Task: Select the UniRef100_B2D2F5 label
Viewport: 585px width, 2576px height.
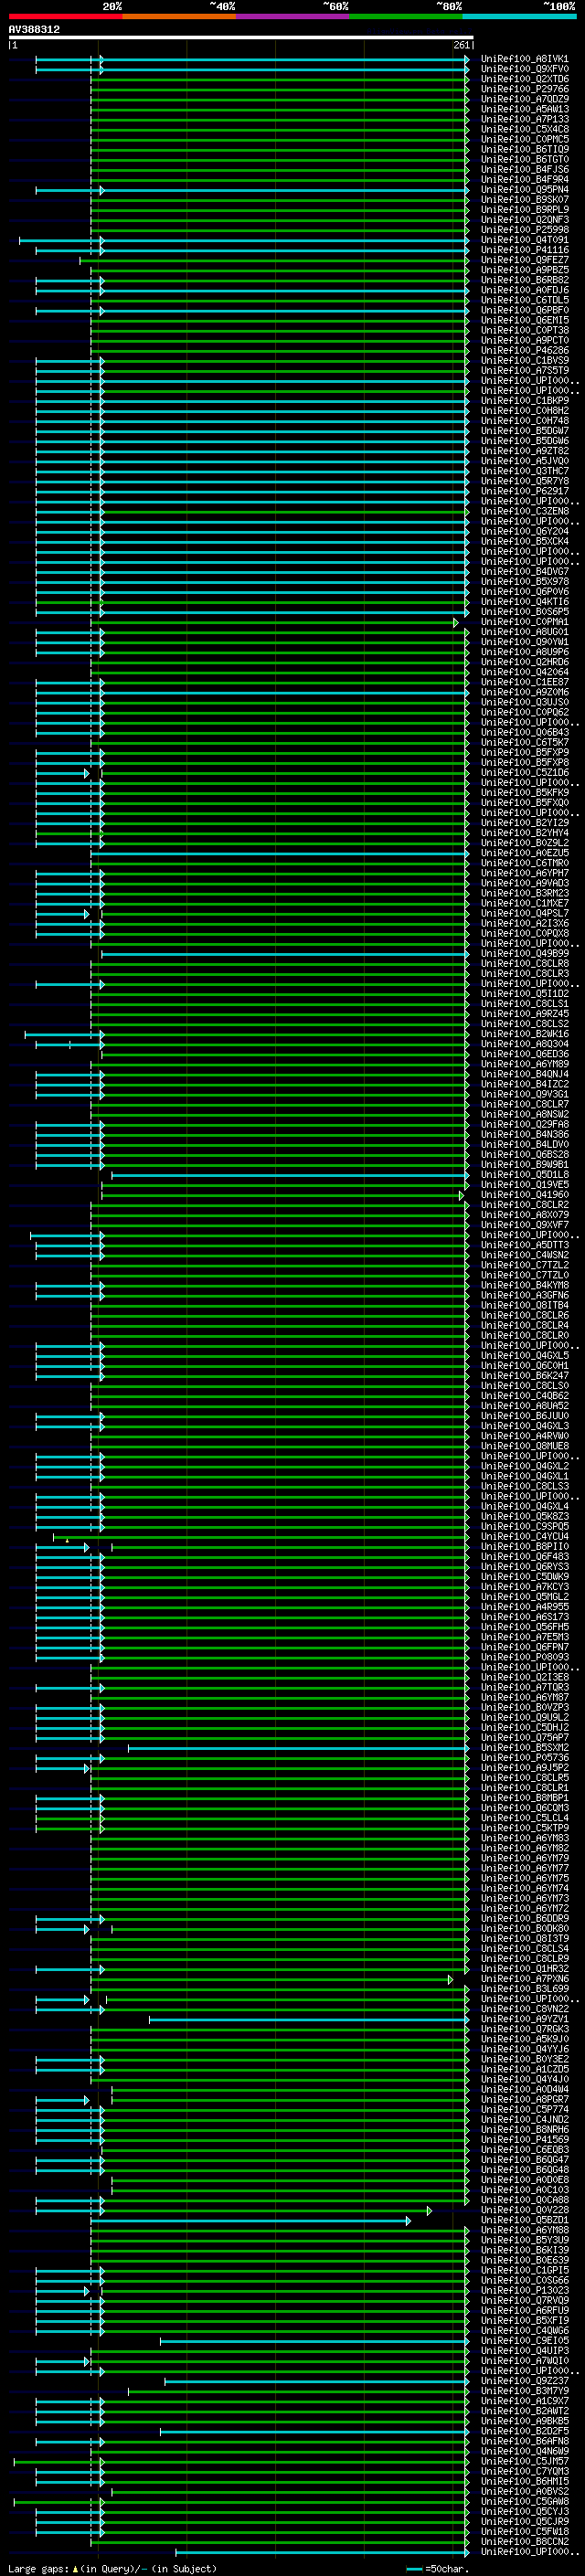Action: pyautogui.click(x=524, y=2431)
